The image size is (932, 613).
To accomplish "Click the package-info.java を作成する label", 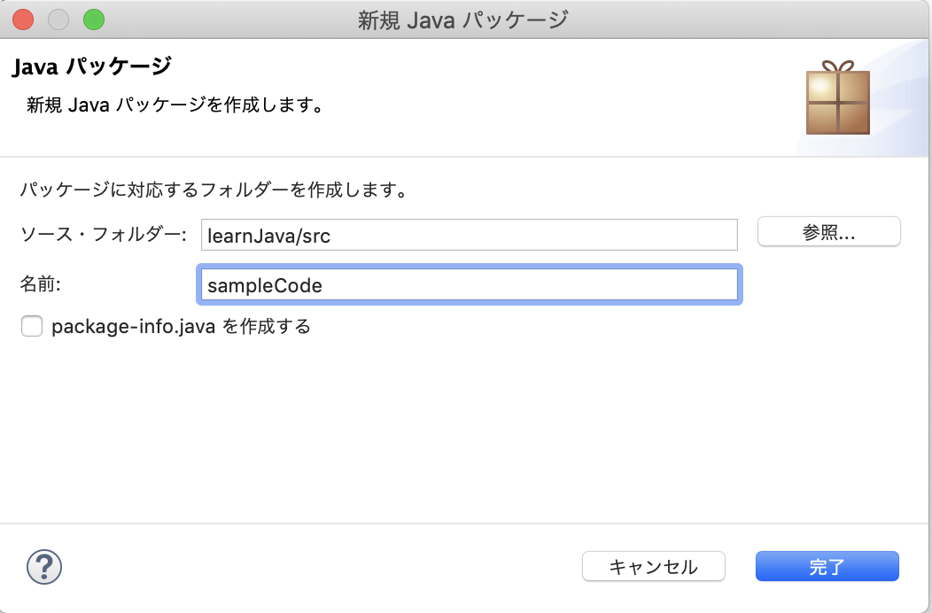I will click(182, 326).
